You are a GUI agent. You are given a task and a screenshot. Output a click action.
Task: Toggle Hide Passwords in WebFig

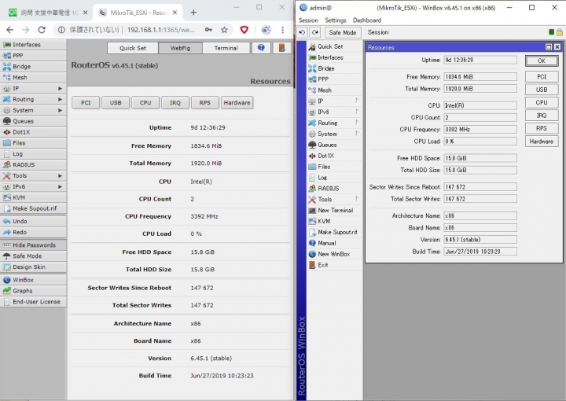(x=33, y=245)
